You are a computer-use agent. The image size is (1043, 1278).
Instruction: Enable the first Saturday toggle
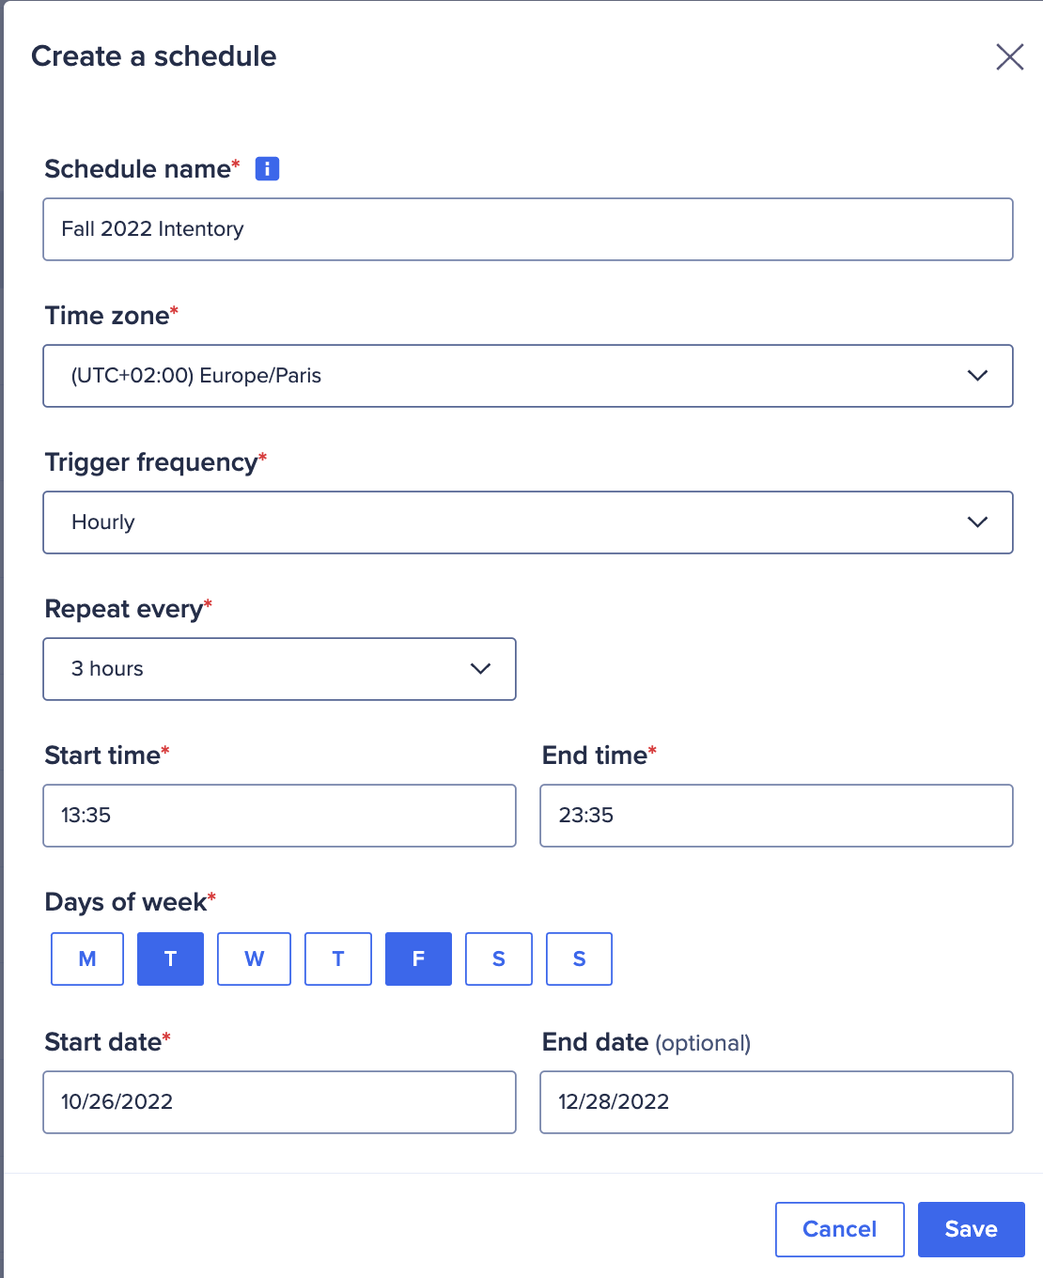[x=499, y=958]
